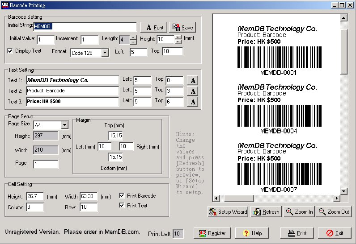Click the Text 3 Left offset field
Screen dimensions: 356x244
click(142, 101)
